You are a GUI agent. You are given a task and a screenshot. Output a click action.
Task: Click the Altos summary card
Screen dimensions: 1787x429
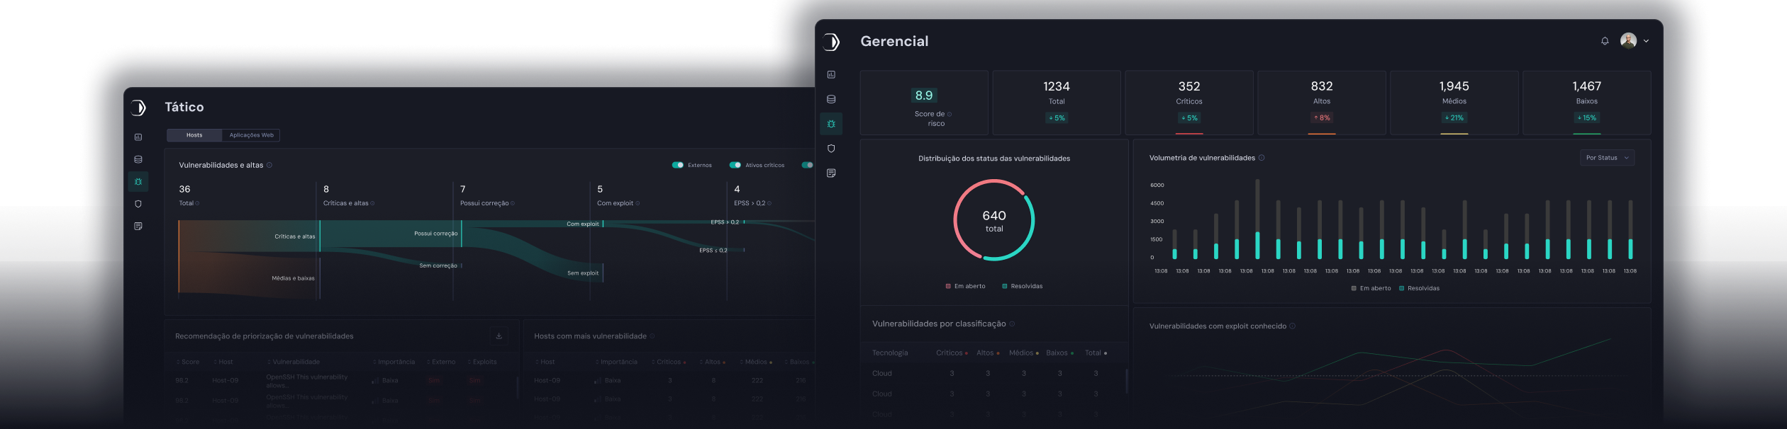(x=1321, y=102)
